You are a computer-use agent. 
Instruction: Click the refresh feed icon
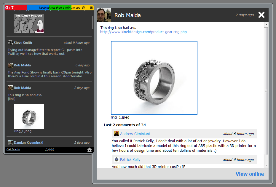tap(83, 8)
